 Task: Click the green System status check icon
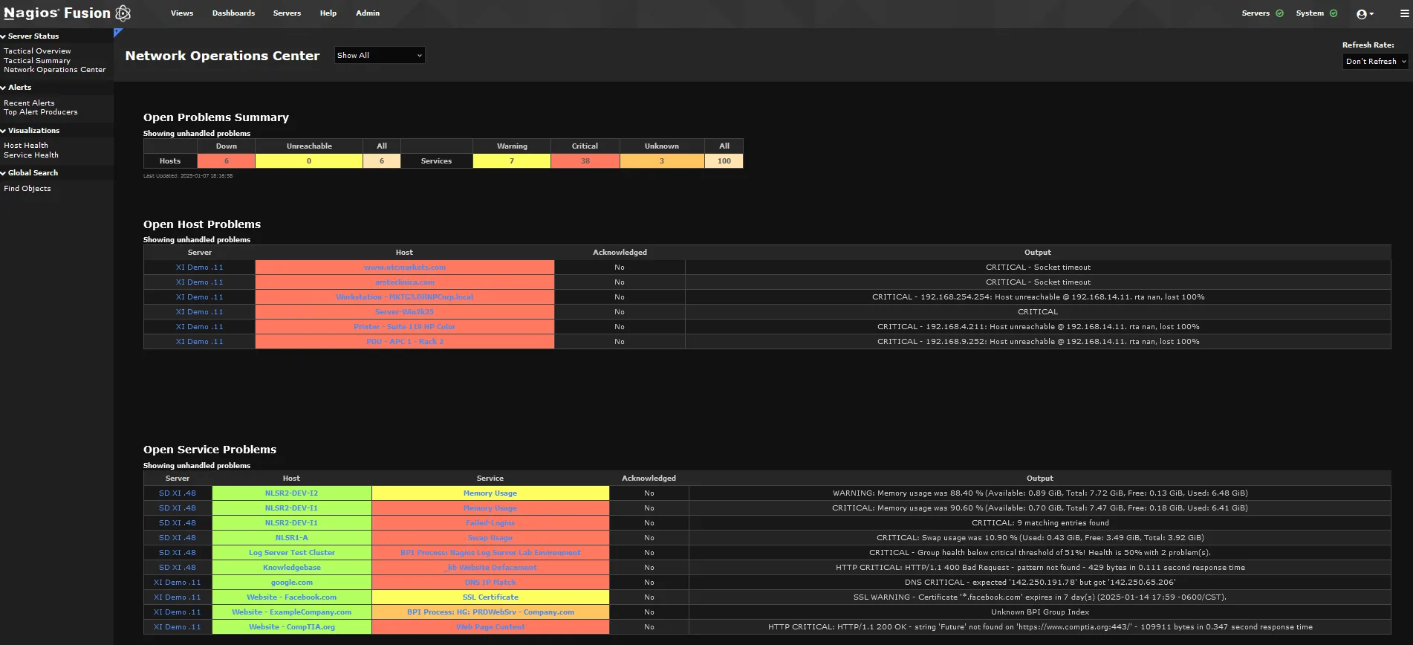click(1334, 13)
